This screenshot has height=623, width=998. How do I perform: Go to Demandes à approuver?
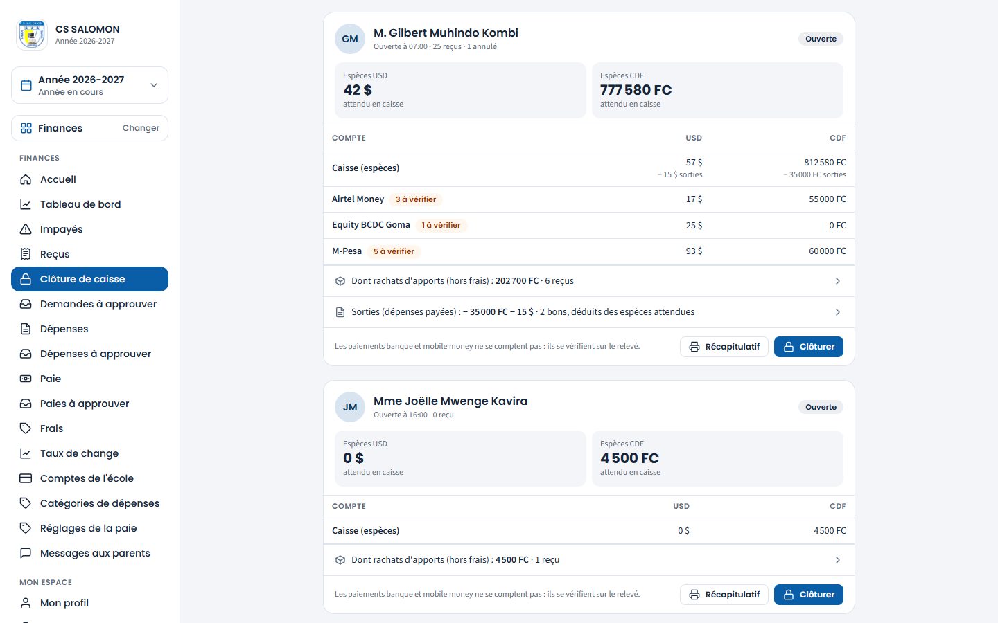[x=89, y=304]
